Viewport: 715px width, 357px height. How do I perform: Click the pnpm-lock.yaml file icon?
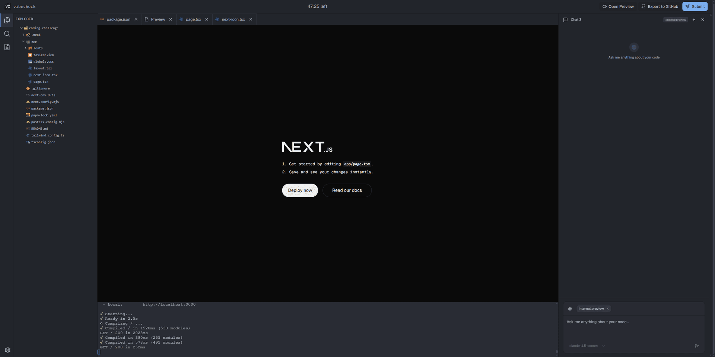28,115
